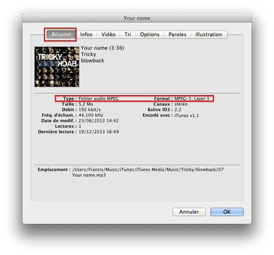Image resolution: width=274 pixels, height=255 pixels.
Task: Click the artist name Tricky
Action: 88,54
